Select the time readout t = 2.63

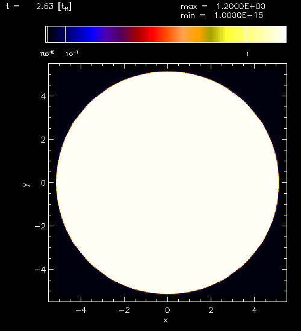[x=39, y=7]
